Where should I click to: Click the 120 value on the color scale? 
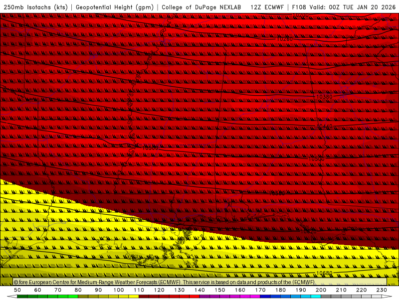pos(159,290)
